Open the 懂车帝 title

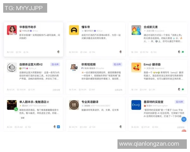pos(86,27)
